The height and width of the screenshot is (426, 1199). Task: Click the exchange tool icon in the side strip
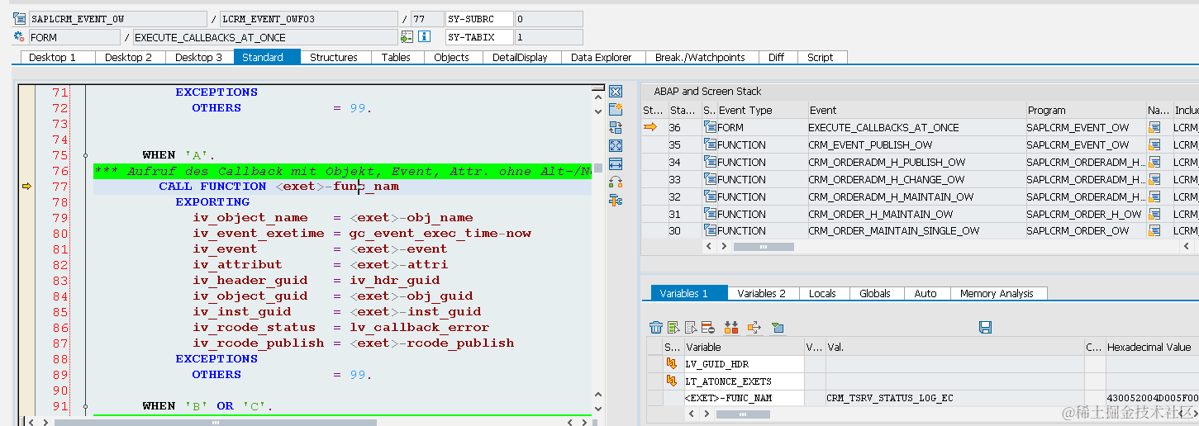point(616,127)
